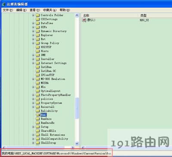
Task: Click the DateTime folder icon
Action: (x=38, y=23)
